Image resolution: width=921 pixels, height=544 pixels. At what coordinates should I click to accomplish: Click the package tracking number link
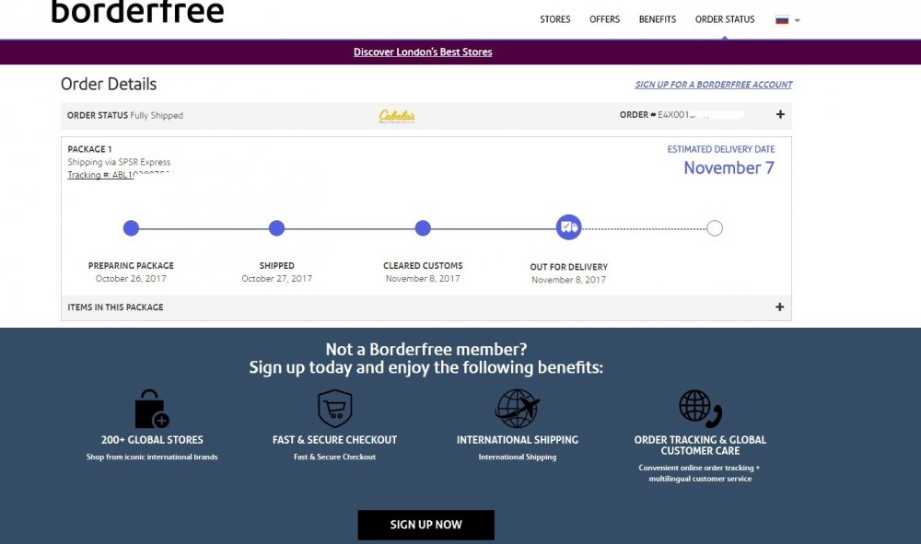pos(101,175)
